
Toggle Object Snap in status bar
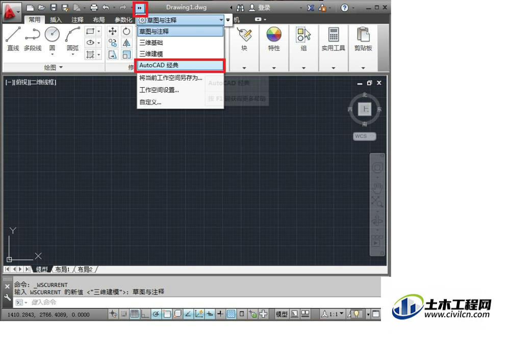point(167,314)
